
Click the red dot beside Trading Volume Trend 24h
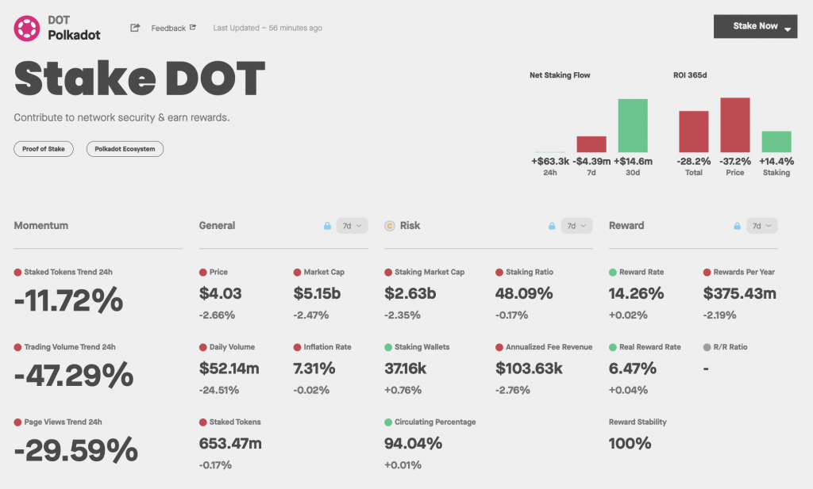(17, 347)
